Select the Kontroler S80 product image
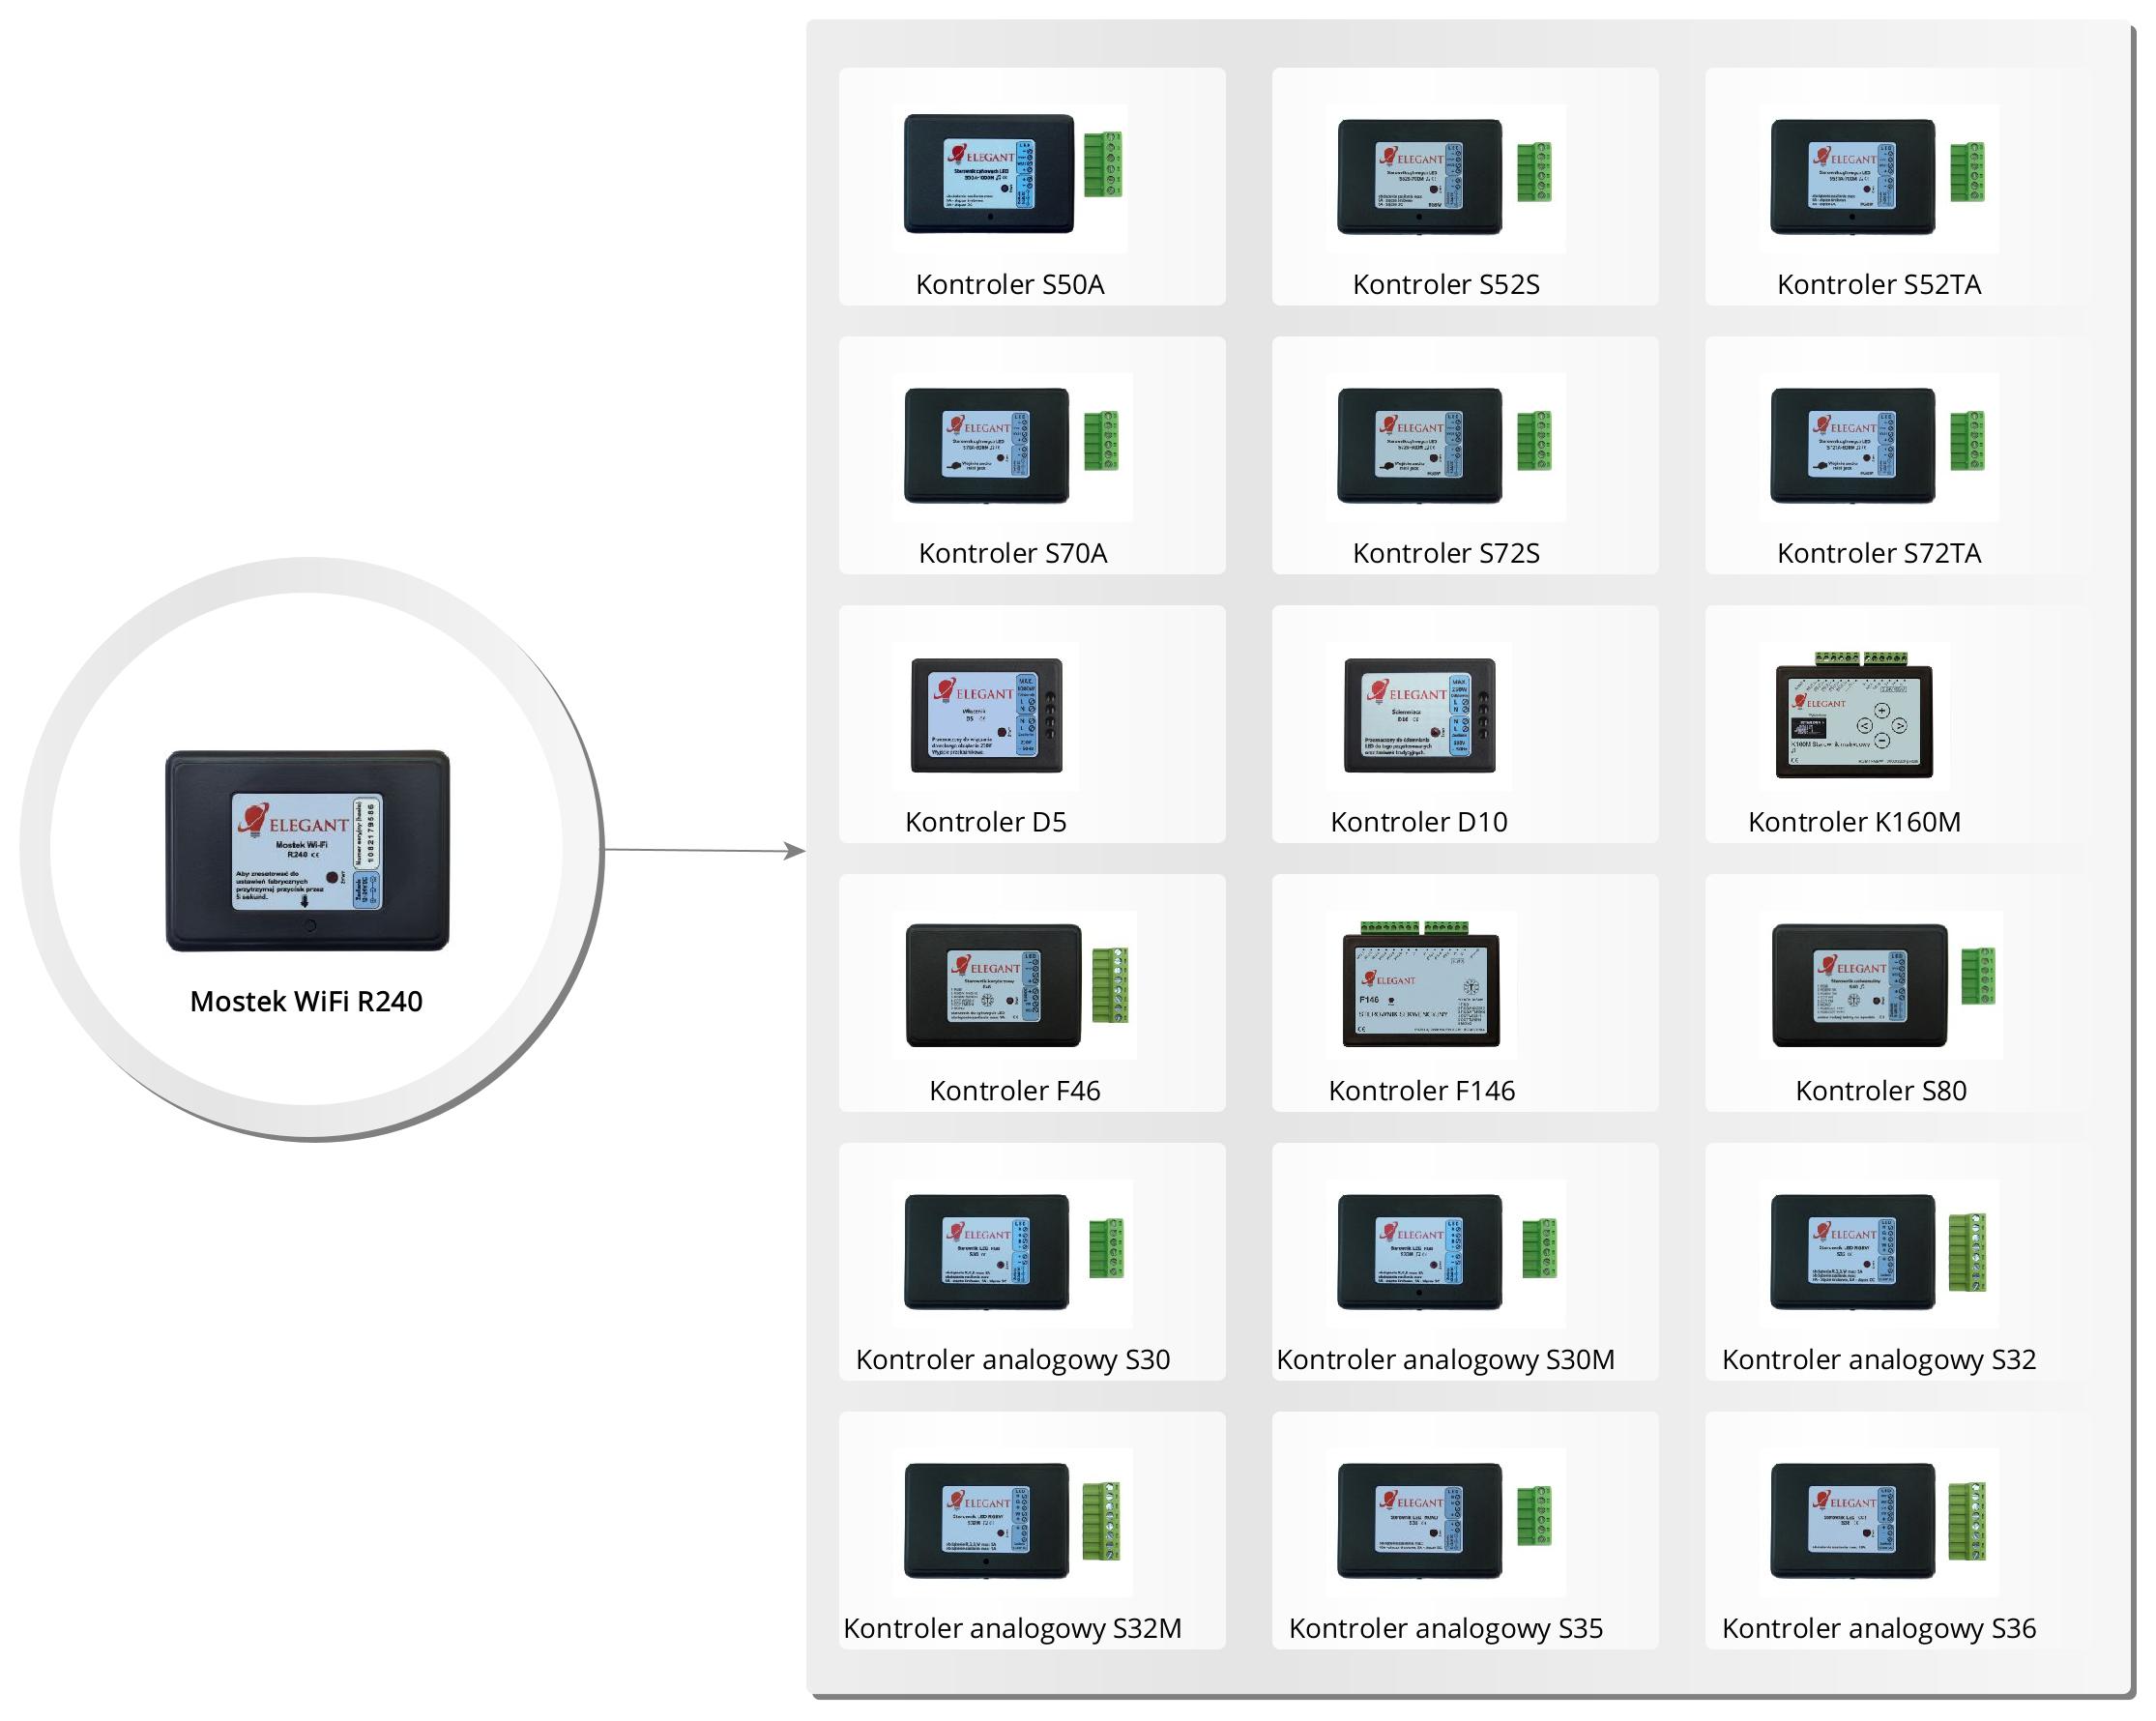 click(1880, 984)
